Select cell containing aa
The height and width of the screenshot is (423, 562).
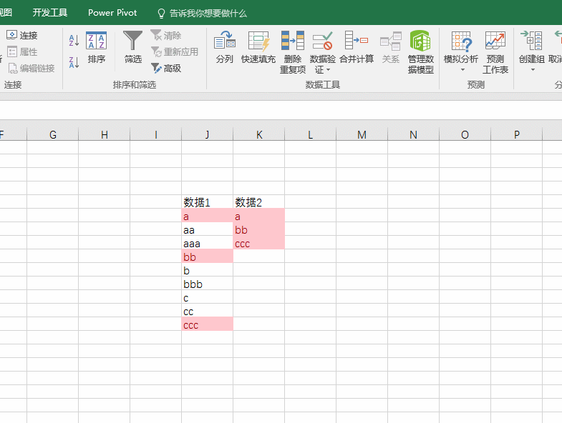(x=207, y=229)
